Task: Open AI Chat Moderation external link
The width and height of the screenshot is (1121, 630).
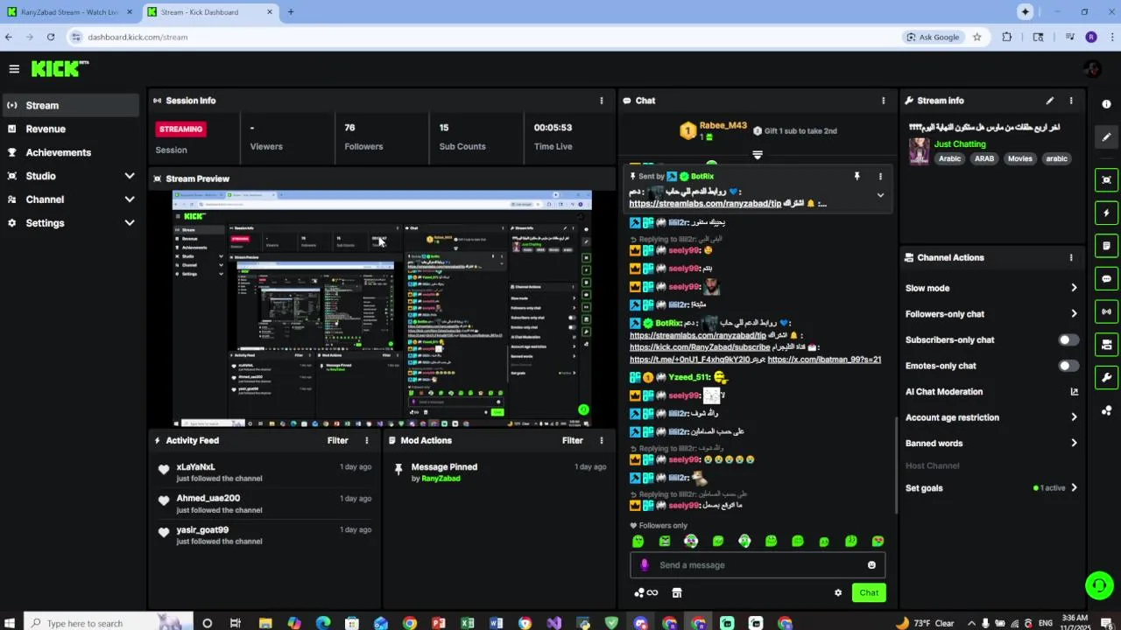Action: [x=1074, y=392]
